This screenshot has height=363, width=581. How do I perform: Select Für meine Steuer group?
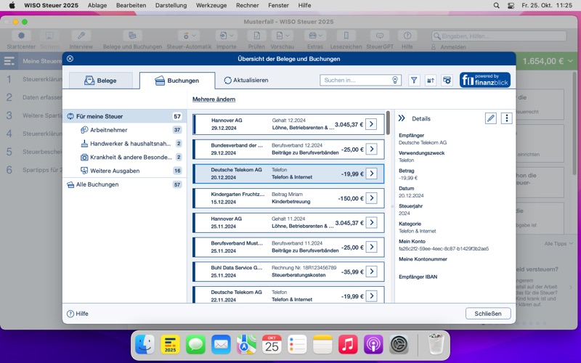click(x=124, y=116)
